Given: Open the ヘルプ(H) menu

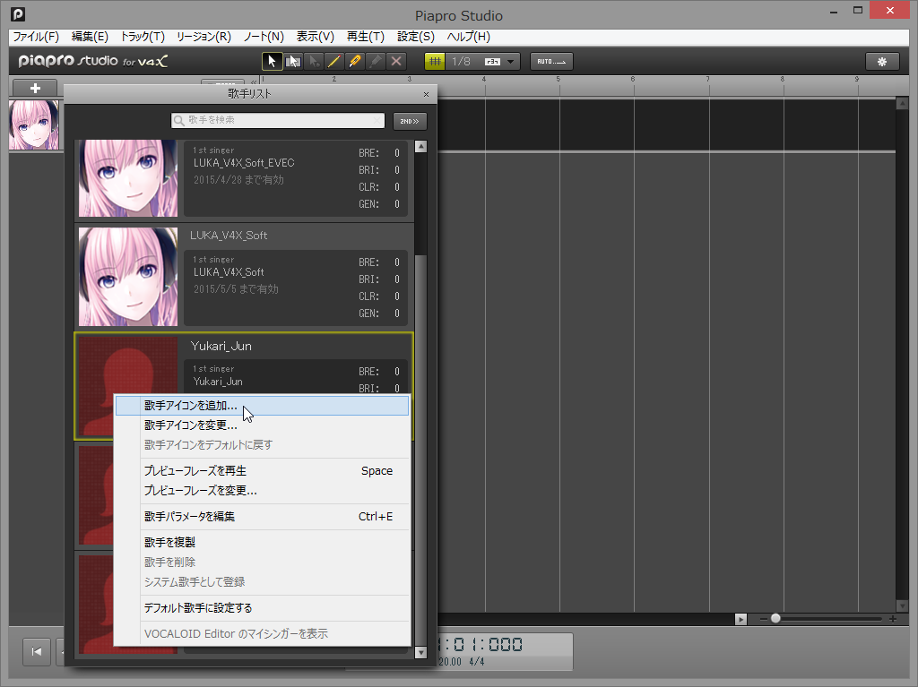Looking at the screenshot, I should (x=468, y=37).
